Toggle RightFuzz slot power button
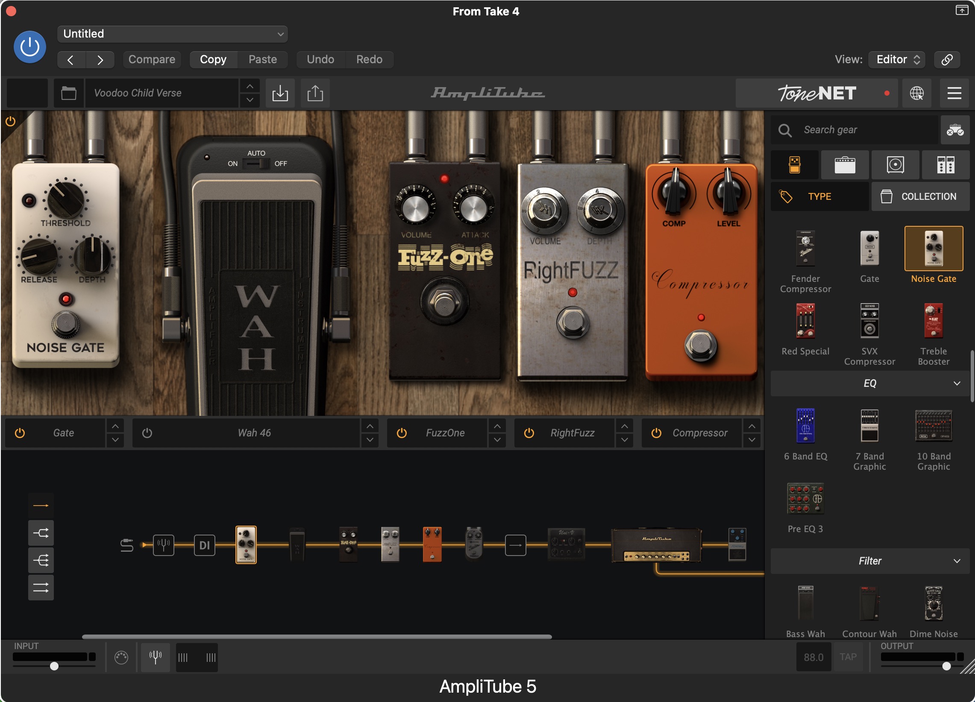 [x=529, y=433]
